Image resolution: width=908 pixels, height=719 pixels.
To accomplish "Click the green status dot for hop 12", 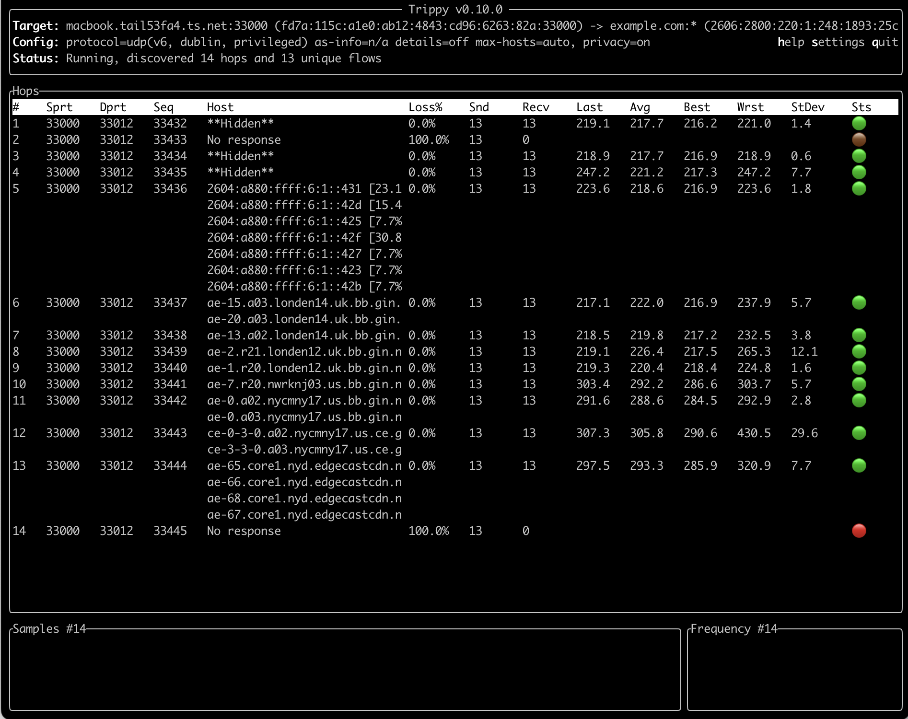I will [859, 433].
